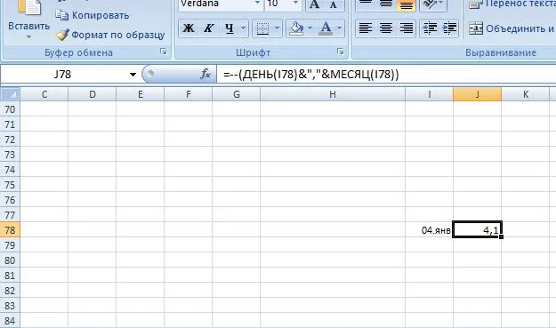This screenshot has height=328, width=556.
Task: Apply fill color with the paint bucket
Action: [296, 28]
